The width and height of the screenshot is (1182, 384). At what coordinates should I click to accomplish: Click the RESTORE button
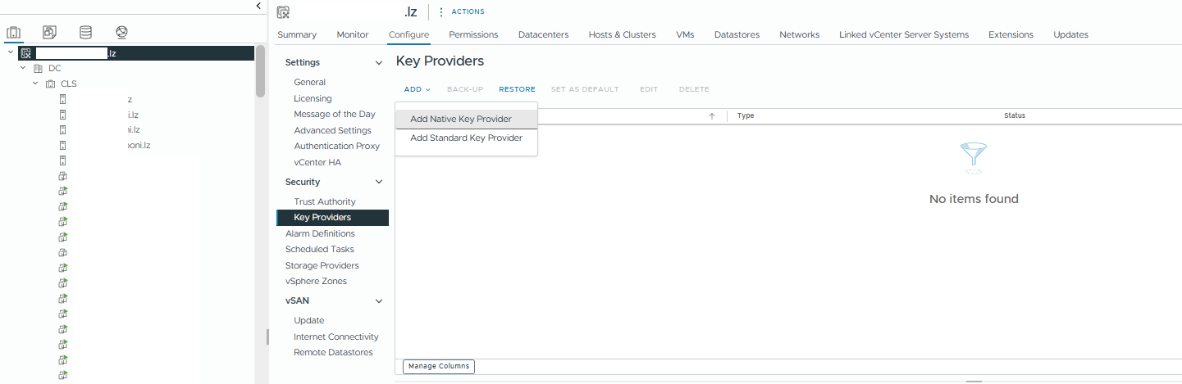pyautogui.click(x=517, y=89)
